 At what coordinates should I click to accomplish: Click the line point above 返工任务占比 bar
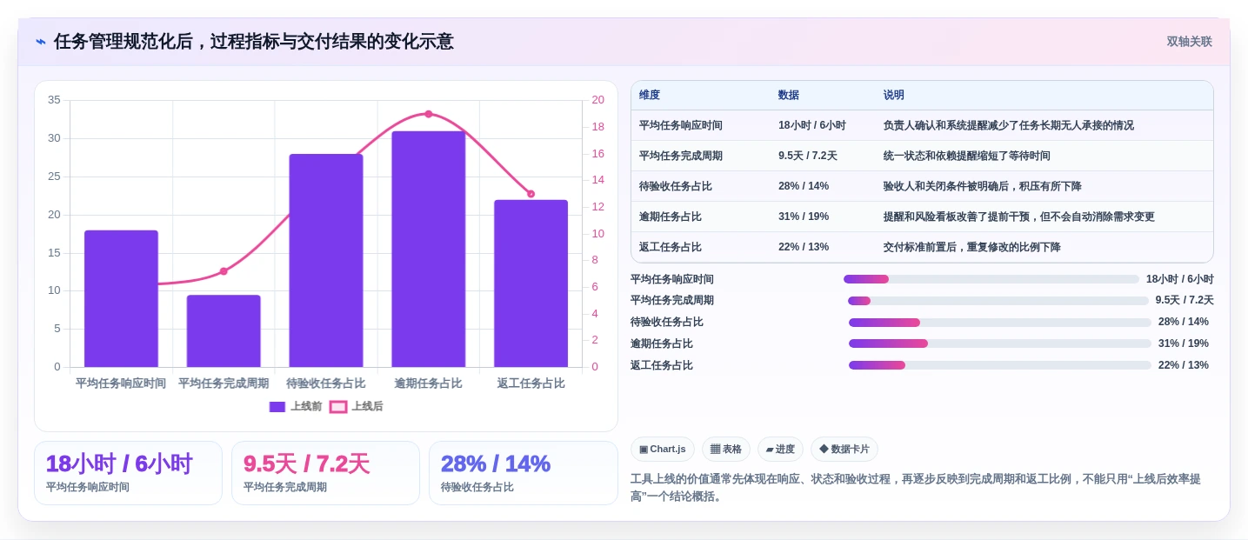pos(531,194)
